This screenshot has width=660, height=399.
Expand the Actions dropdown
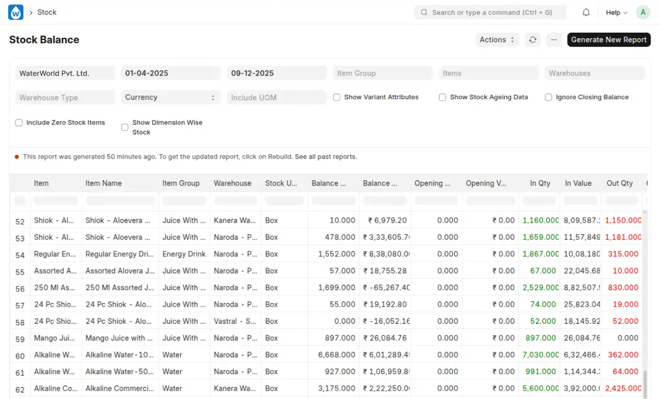click(497, 40)
